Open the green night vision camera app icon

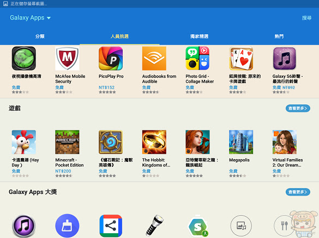point(24,58)
